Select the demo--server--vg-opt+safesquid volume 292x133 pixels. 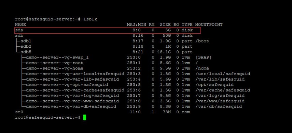coord(67,85)
